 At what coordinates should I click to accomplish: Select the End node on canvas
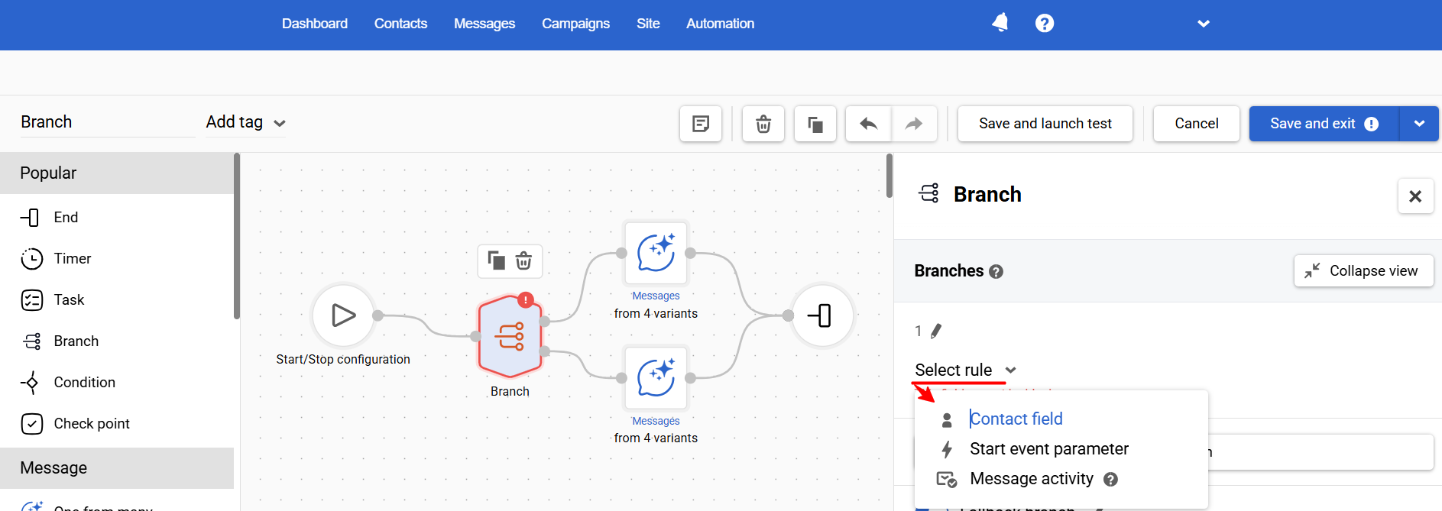[822, 315]
